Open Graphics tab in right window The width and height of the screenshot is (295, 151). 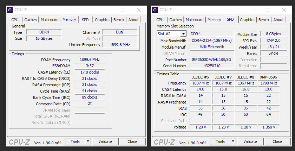pos(247,20)
